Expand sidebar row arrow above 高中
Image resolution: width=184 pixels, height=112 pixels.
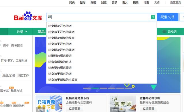click(x=1, y=41)
